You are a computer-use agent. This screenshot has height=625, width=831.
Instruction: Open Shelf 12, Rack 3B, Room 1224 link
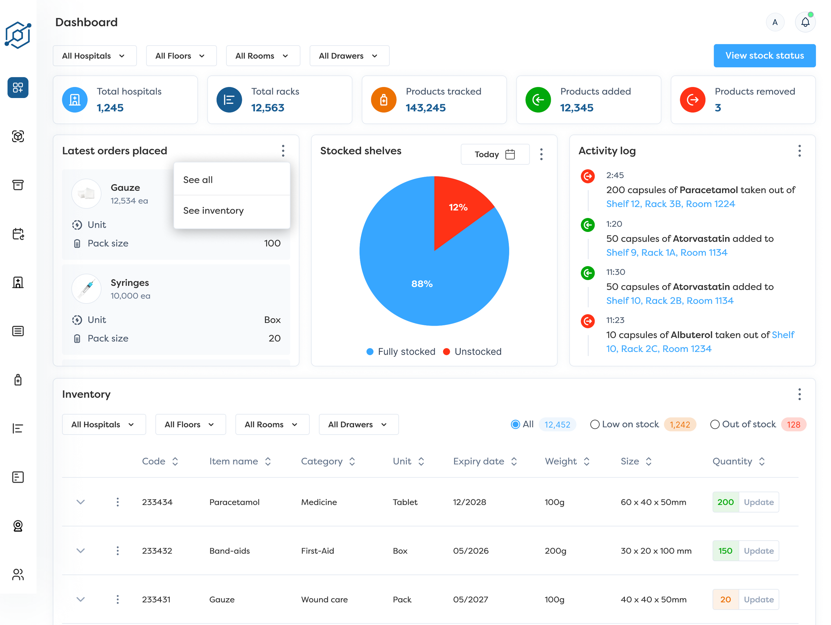pyautogui.click(x=670, y=204)
